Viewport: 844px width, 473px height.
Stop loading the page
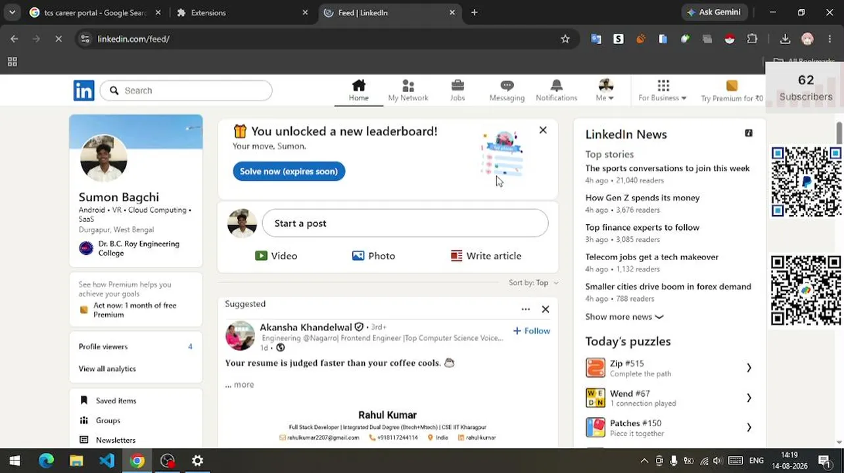pos(59,39)
